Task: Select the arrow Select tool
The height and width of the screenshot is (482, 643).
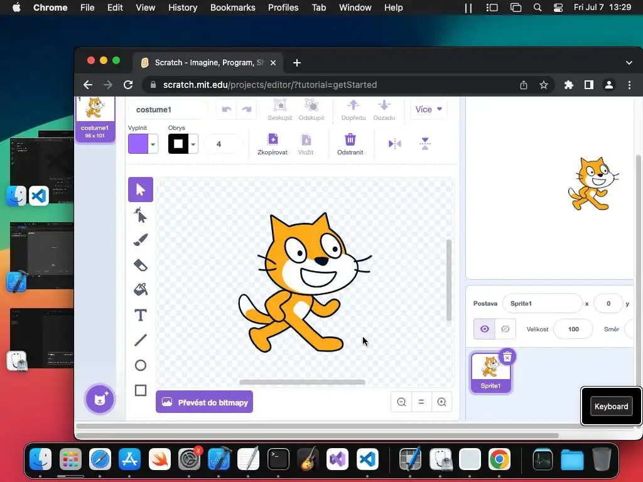Action: click(x=141, y=190)
